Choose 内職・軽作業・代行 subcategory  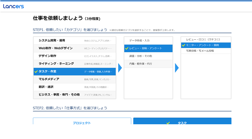pyautogui.click(x=148, y=64)
